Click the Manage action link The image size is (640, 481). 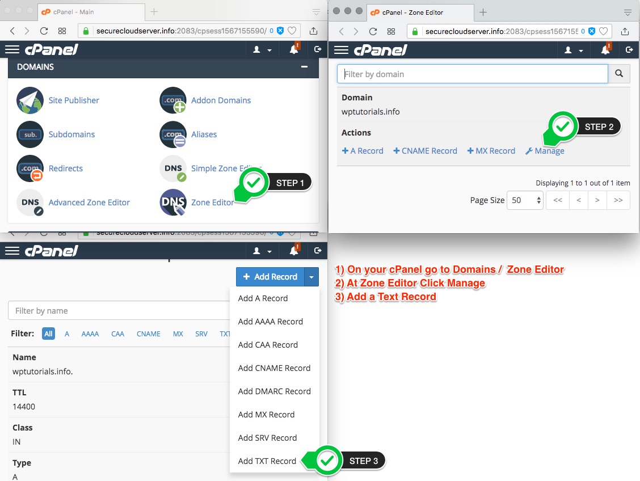click(545, 151)
